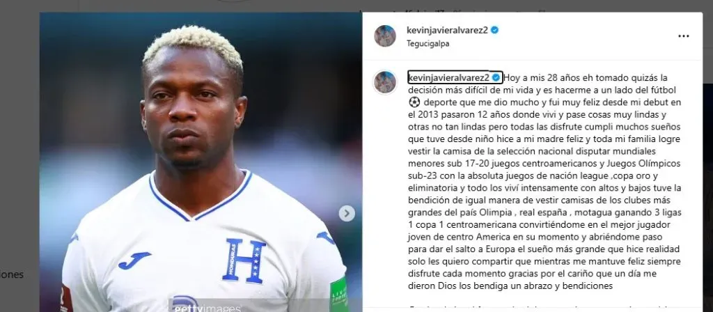Click the partially hidden sidebar label at left
This screenshot has height=312, width=713.
coord(12,274)
